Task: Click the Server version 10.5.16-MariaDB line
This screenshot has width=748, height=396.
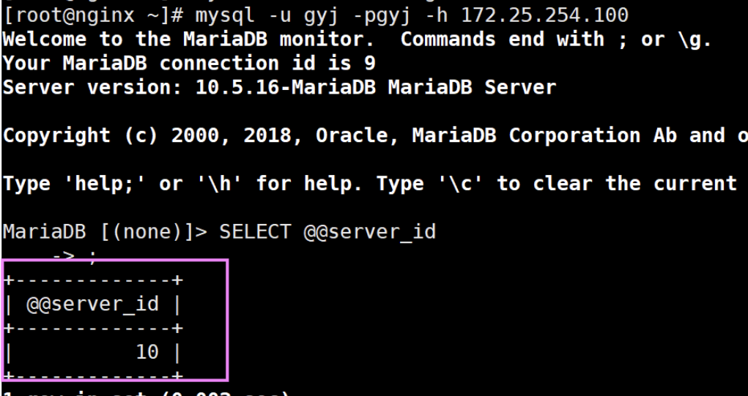Action: click(x=280, y=87)
